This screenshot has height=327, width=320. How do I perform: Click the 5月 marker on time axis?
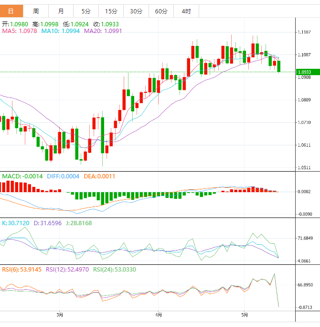pos(245,315)
